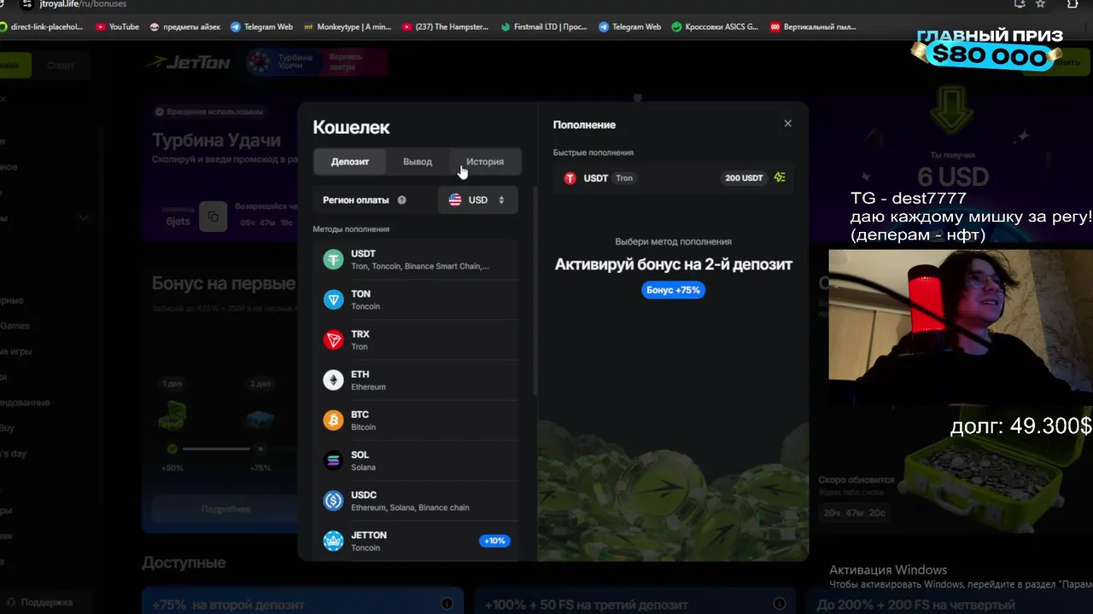Switch to the Вывод tab
Screen dimensions: 1093x614
pyautogui.click(x=418, y=161)
